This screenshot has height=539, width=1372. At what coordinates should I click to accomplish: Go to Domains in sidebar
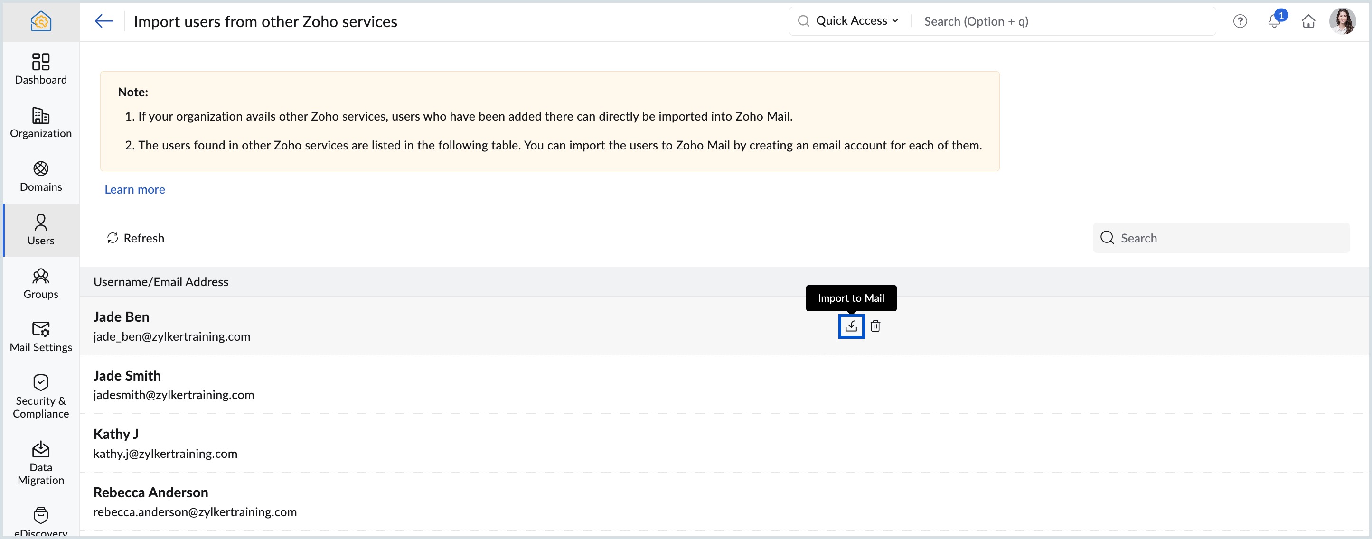pos(41,177)
